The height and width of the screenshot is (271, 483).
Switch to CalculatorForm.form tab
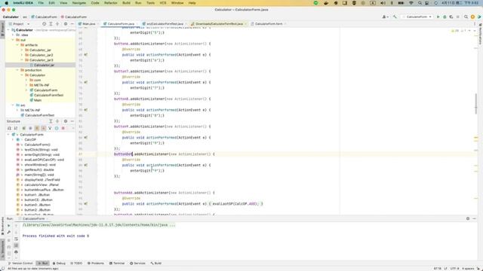point(269,23)
